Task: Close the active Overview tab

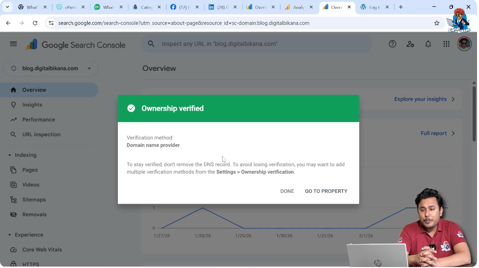Action: tap(350, 7)
